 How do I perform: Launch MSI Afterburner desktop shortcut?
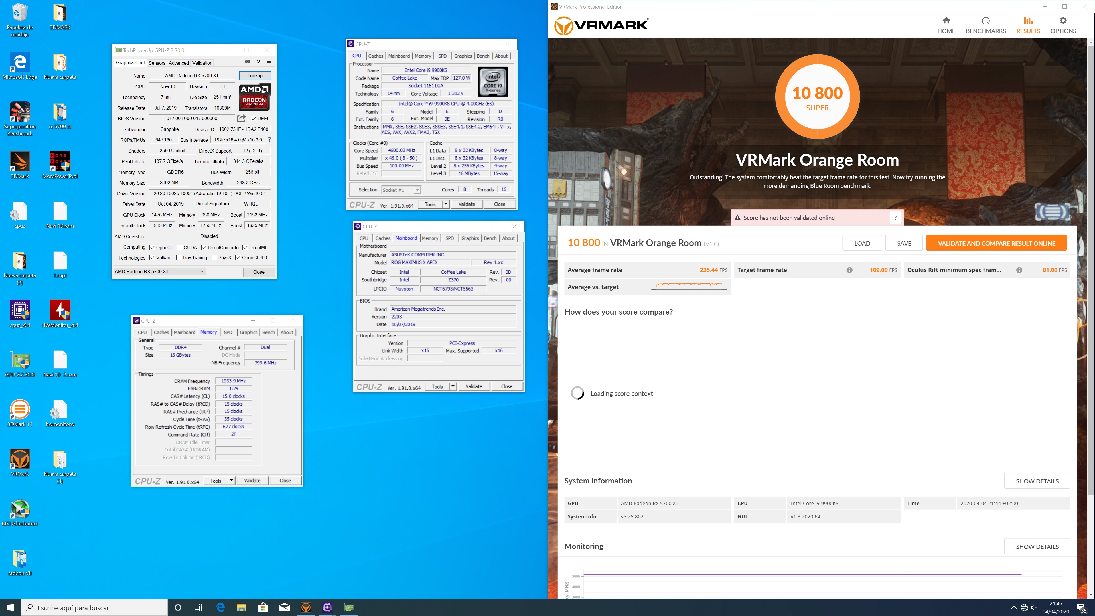click(x=20, y=512)
